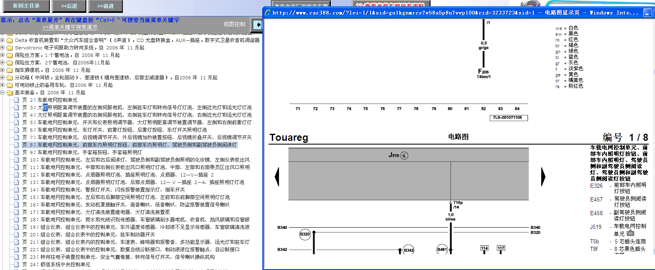Open 页 23：转向柱电子装置控制单元 entry

point(118,257)
